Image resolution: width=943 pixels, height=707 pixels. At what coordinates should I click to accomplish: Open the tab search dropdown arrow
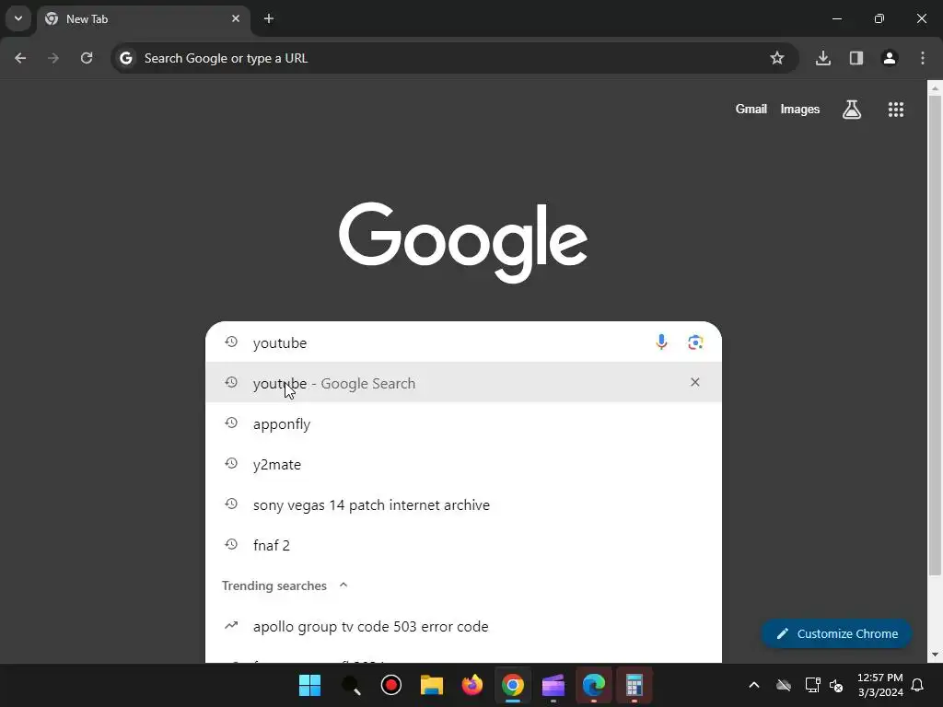coord(18,18)
